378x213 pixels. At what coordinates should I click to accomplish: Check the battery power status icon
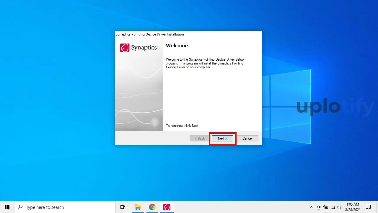tap(326, 207)
